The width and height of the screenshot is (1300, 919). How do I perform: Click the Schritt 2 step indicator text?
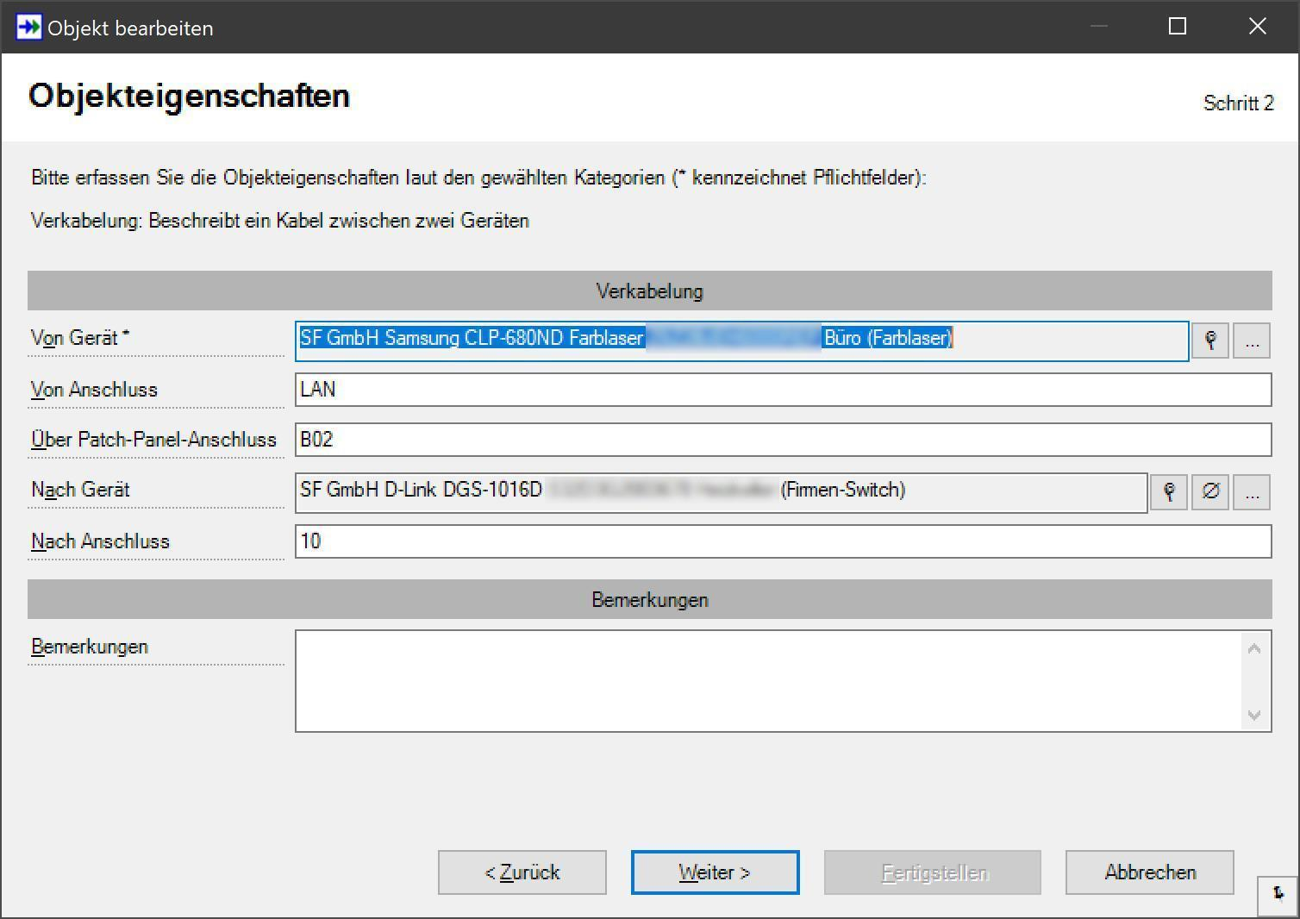[x=1239, y=103]
